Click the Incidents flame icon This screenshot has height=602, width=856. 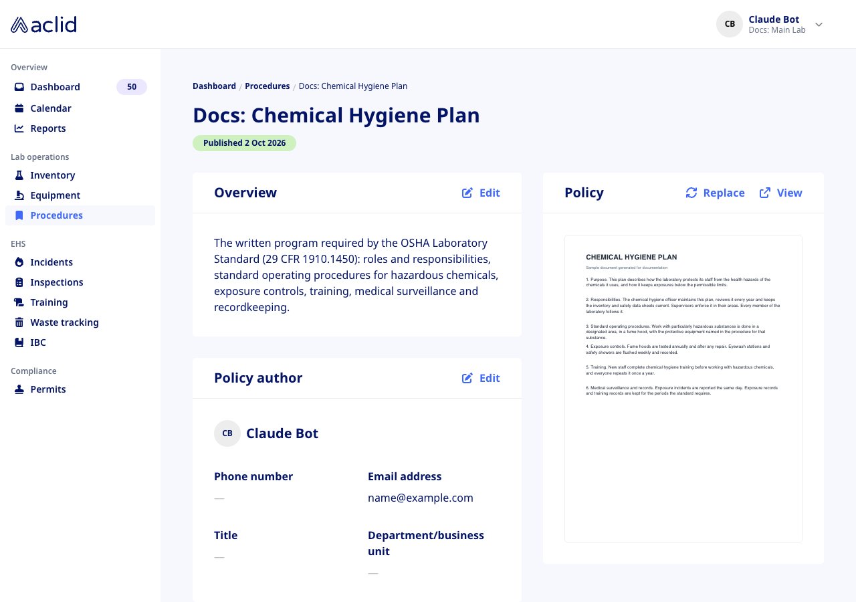coord(19,262)
